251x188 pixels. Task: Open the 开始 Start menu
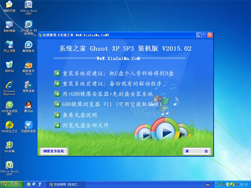[11, 184]
